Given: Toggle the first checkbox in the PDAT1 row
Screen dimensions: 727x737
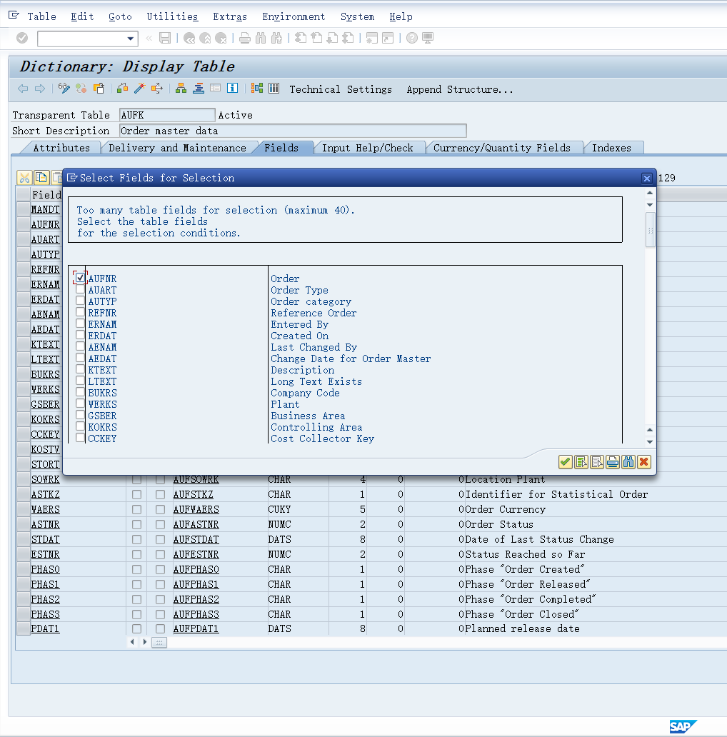Looking at the screenshot, I should 136,629.
